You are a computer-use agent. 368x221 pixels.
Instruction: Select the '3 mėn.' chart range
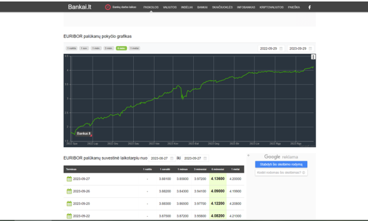click(109, 48)
